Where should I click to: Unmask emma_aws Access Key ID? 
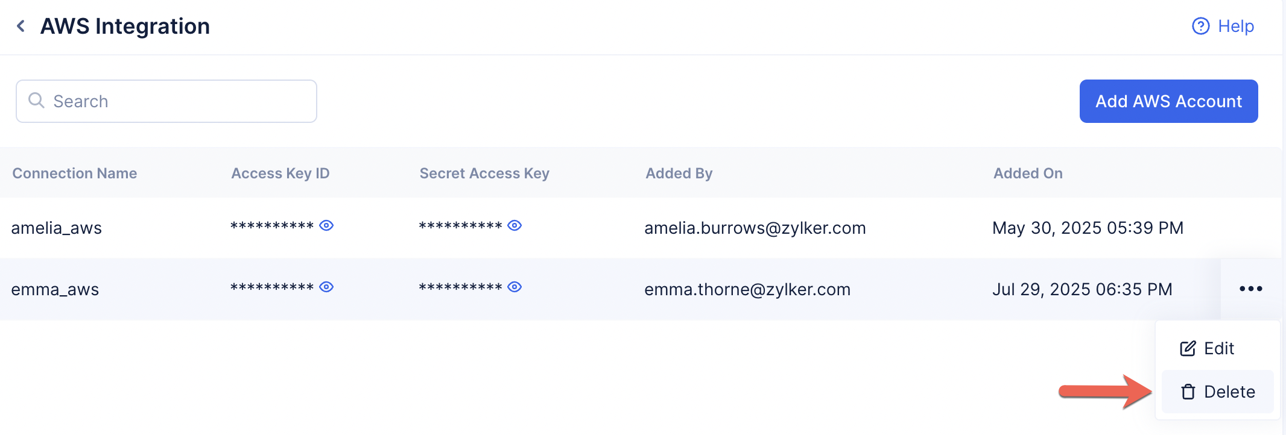(326, 287)
